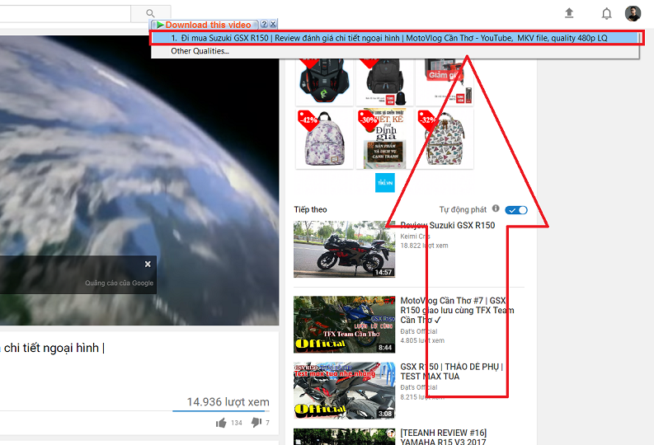The image size is (654, 445).
Task: Open the -42% purple backpack ad
Action: 324,139
